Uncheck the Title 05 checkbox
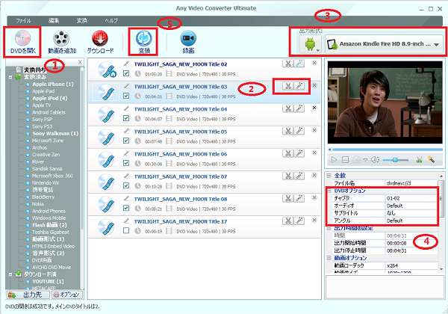Viewport: 448px width, 314px height. coord(126,141)
